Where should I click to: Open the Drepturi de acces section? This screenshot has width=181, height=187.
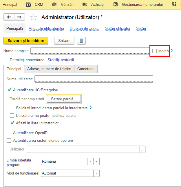coord(84,29)
